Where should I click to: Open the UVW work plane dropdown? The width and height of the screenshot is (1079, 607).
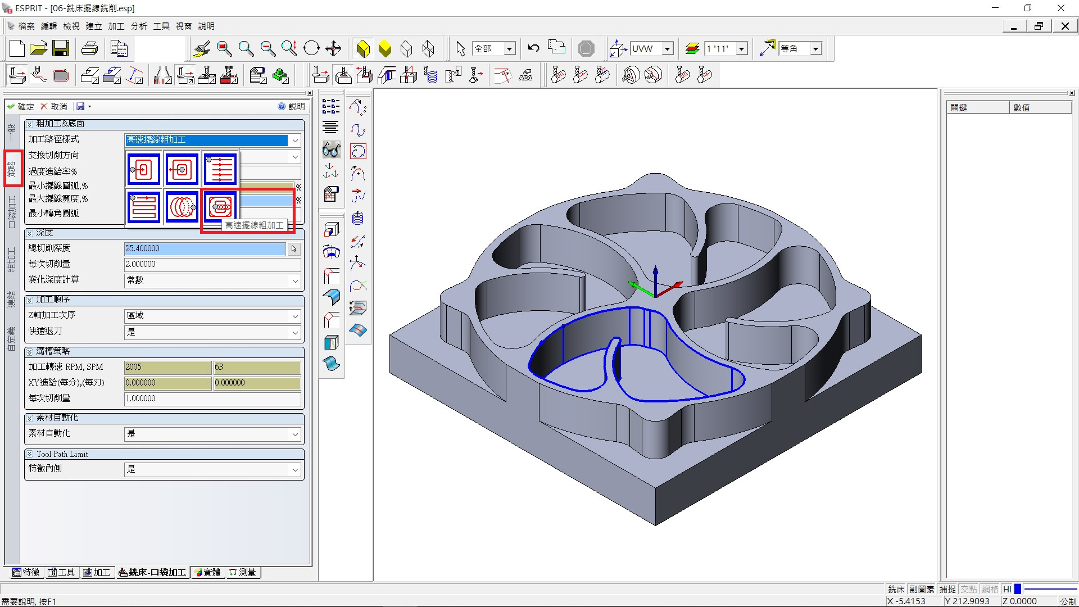point(667,49)
